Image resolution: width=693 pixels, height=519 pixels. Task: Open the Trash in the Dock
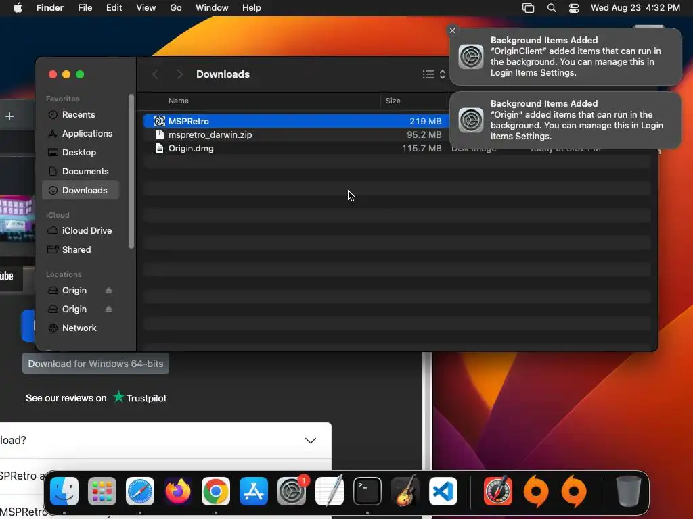click(629, 491)
